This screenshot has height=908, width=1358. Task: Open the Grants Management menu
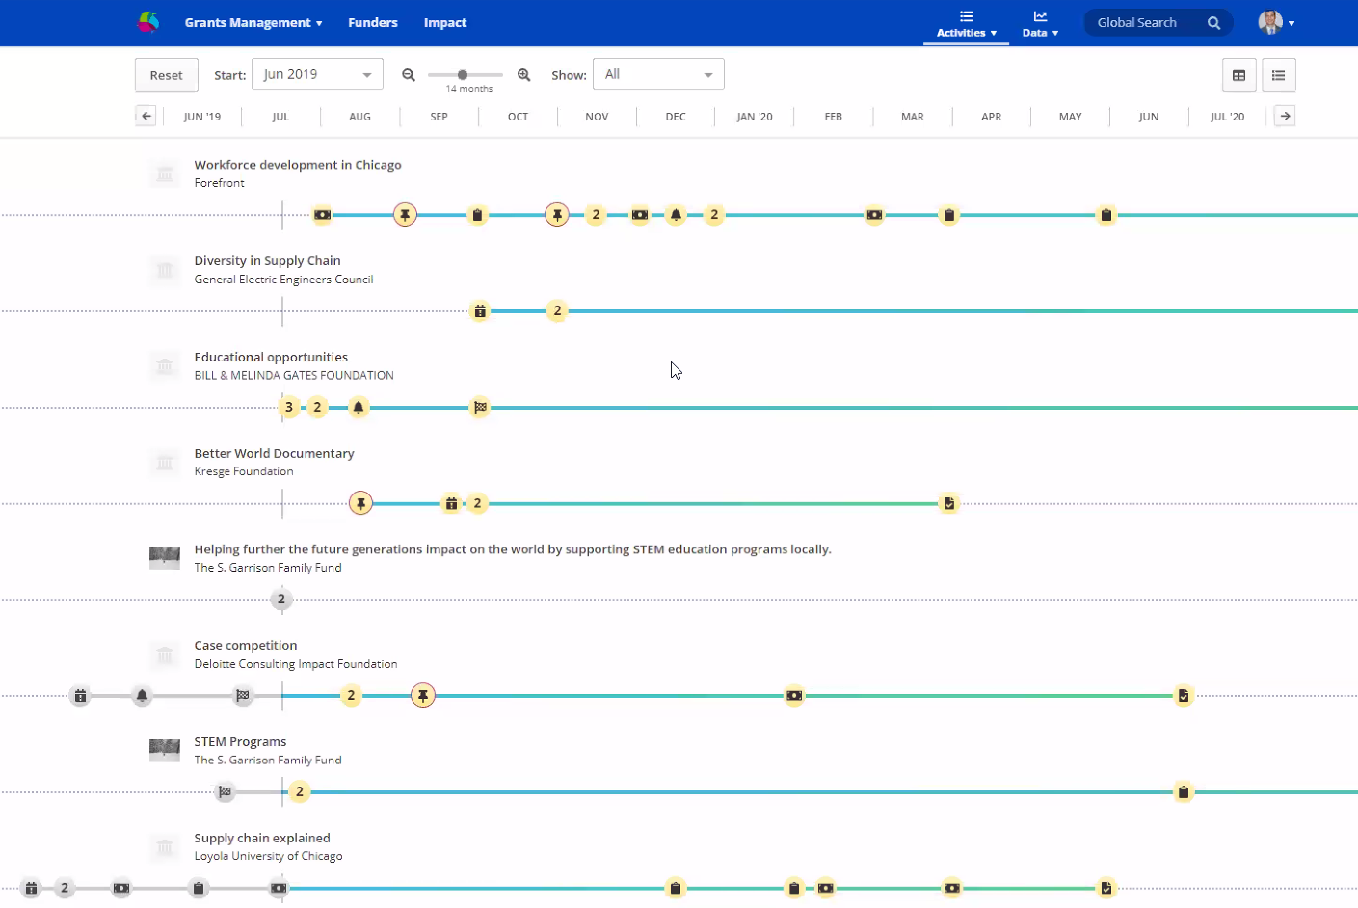click(x=253, y=23)
